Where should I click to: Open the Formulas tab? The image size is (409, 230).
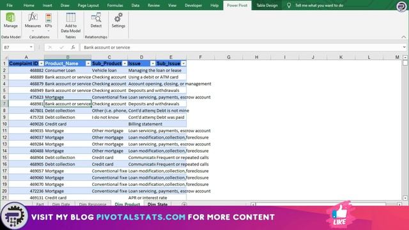point(115,5)
